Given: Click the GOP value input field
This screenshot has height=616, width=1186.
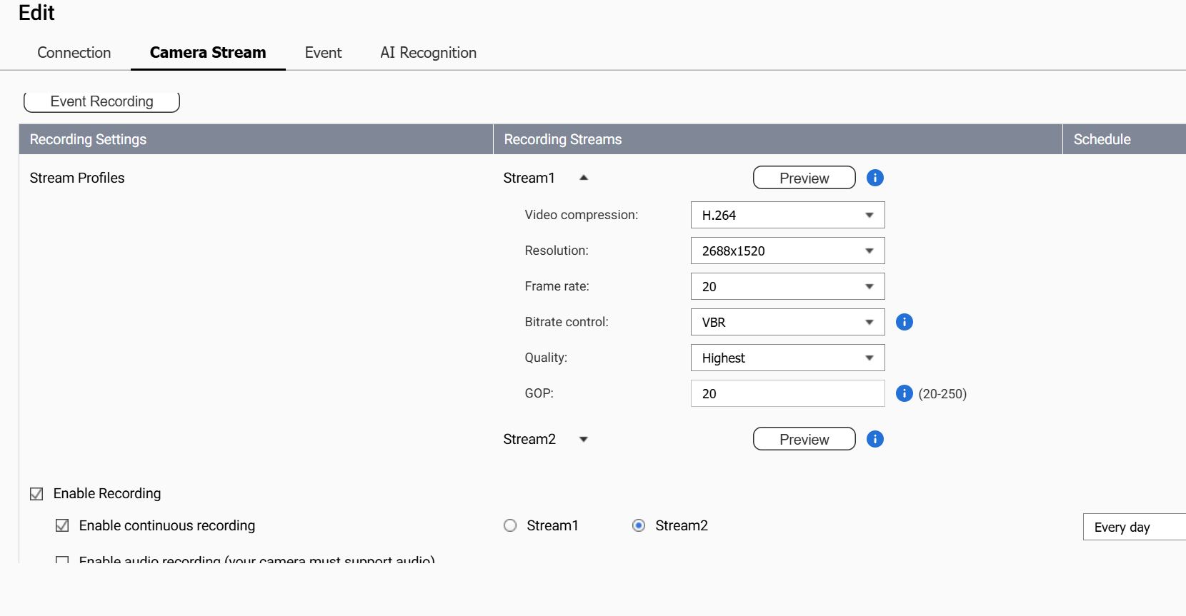Looking at the screenshot, I should 787,393.
